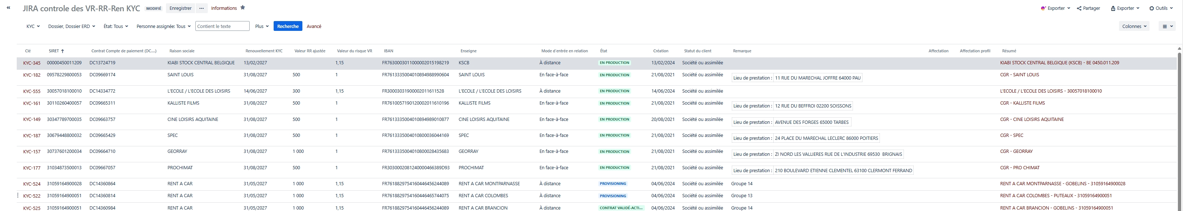Save the filter with Enregistrer
Screen dimensions: 1183x211
(x=180, y=8)
